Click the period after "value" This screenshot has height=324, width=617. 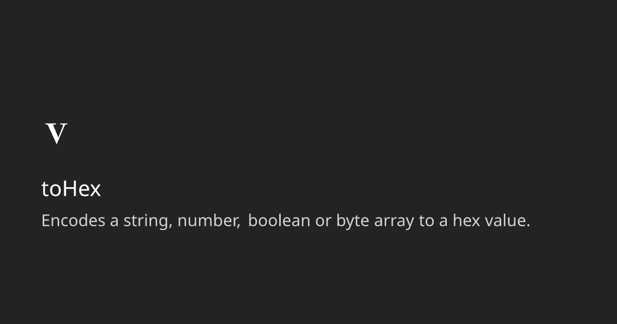[x=528, y=226]
